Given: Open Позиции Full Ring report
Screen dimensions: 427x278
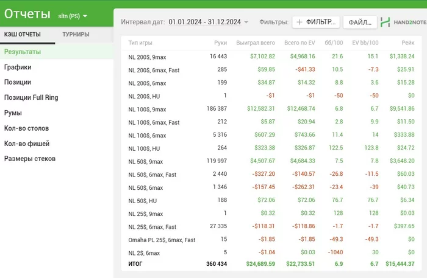Looking at the screenshot, I should coord(32,97).
